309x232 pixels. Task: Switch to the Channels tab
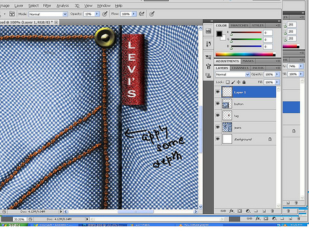tap(240, 68)
